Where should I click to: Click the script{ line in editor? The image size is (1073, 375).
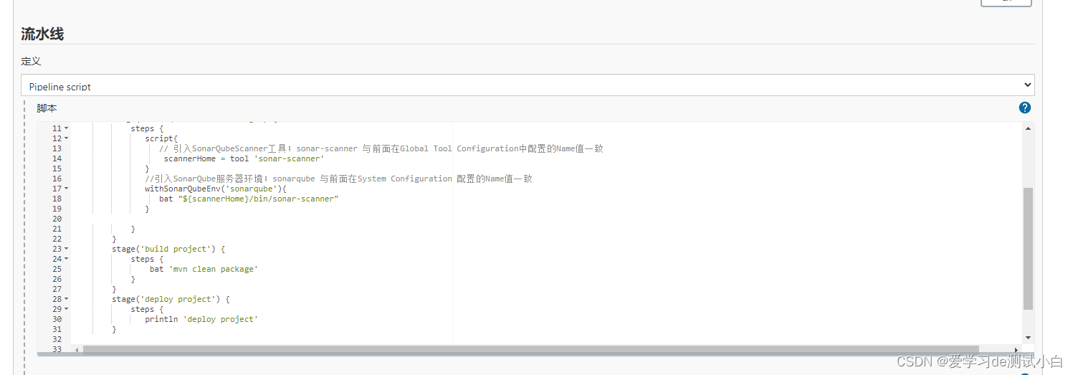click(x=161, y=138)
